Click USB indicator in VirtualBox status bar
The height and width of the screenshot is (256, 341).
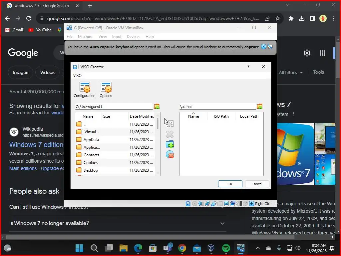[213, 204]
